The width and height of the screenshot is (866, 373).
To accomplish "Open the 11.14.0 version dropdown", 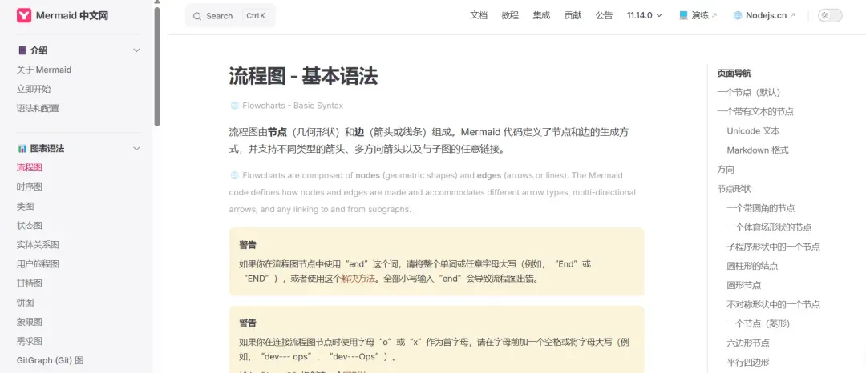I will [x=644, y=15].
